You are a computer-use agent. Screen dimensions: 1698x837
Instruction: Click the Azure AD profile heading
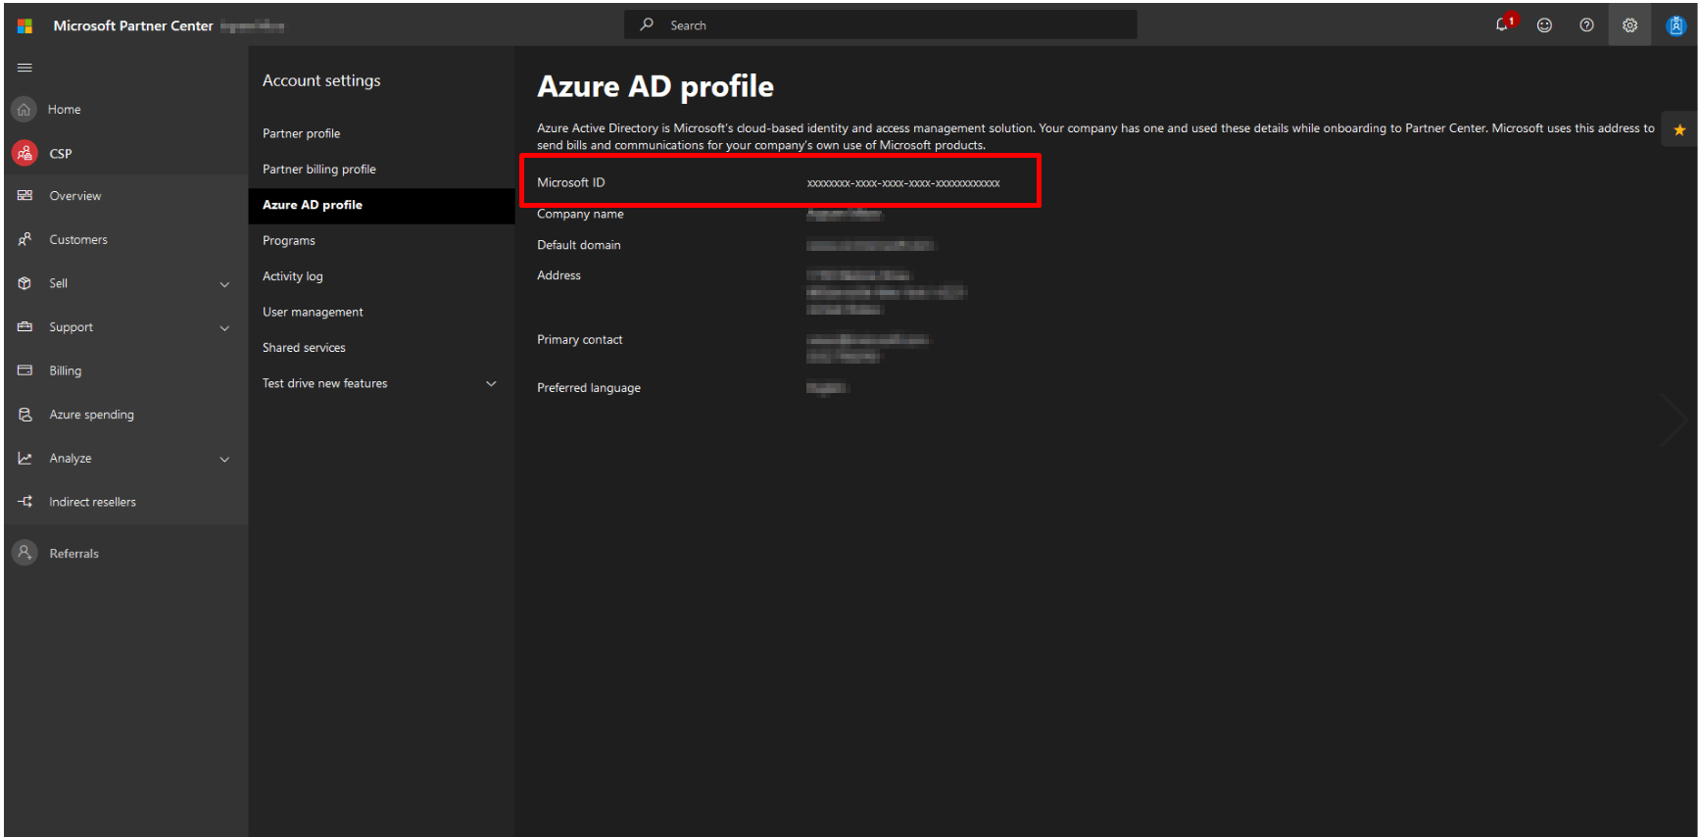click(x=655, y=87)
